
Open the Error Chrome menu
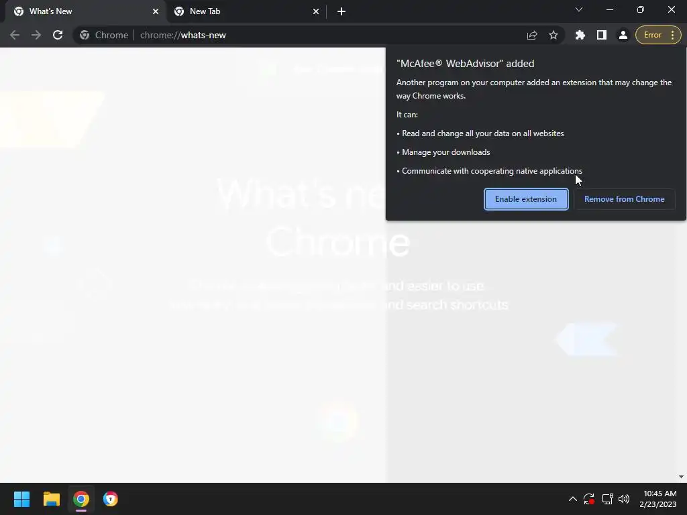click(x=658, y=35)
